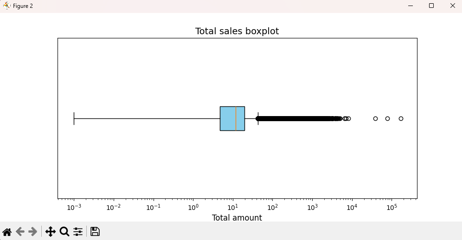Click the 'Total sales boxplot' title
This screenshot has width=462, height=240.
point(237,31)
